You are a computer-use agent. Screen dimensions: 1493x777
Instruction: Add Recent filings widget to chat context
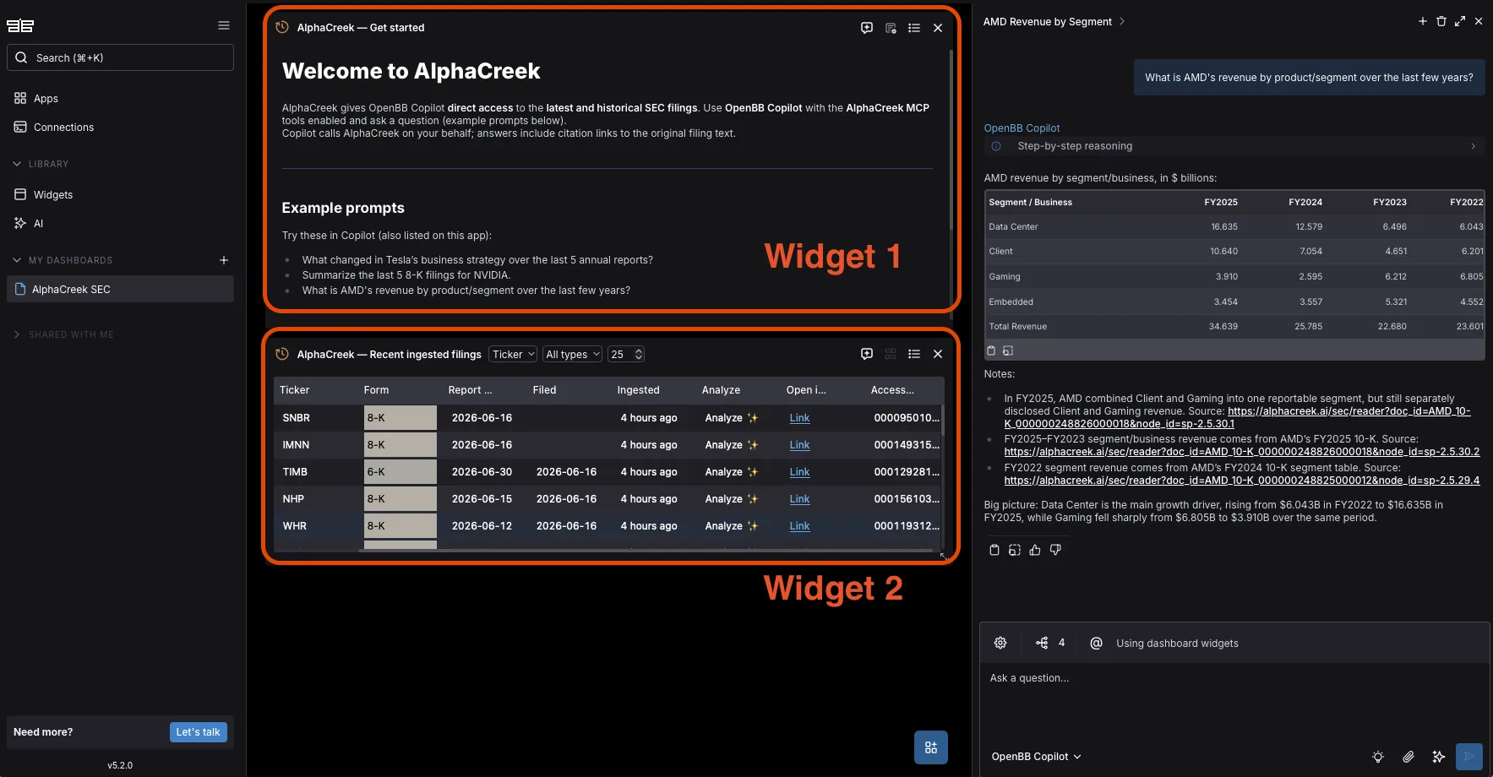tap(867, 354)
